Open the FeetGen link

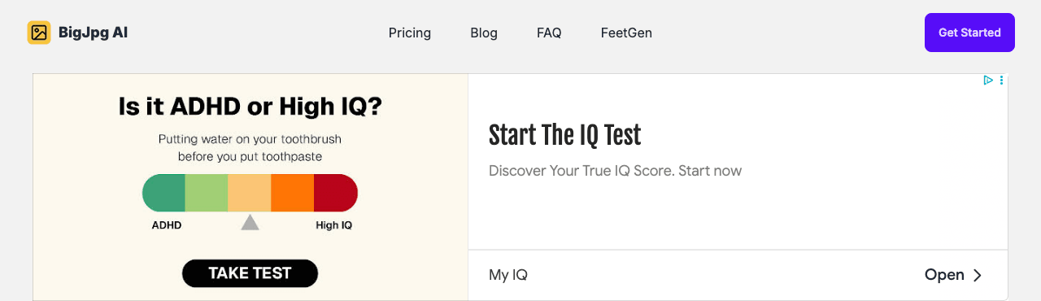click(x=626, y=33)
